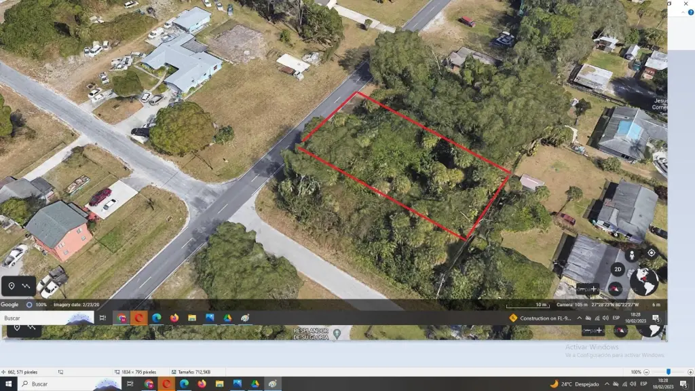Toggle the 2D view button on the map
The image size is (695, 391).
(618, 269)
